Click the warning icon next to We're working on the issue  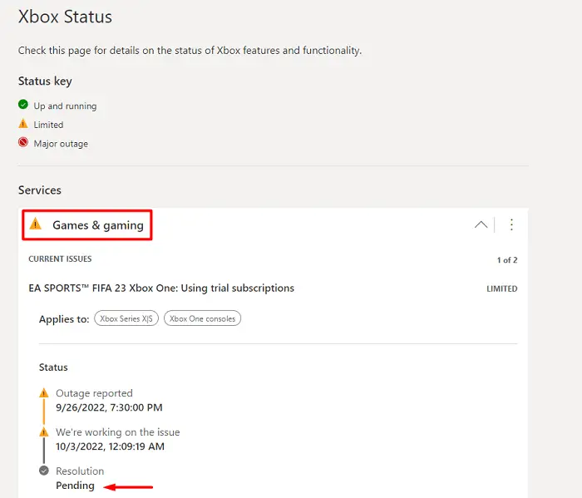(x=44, y=432)
